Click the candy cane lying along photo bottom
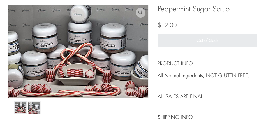 (51, 94)
